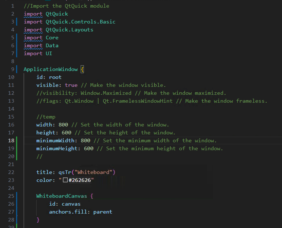This screenshot has height=228, width=282.
Task: Place cursor on ApplicationWindow type name
Action: pos(51,69)
